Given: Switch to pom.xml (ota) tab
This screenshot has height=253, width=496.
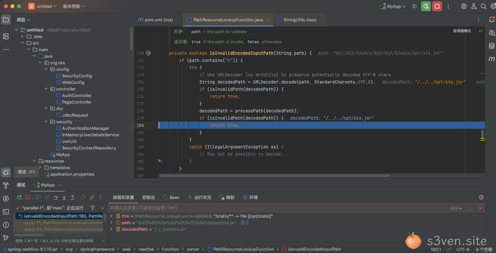Looking at the screenshot, I should point(155,20).
